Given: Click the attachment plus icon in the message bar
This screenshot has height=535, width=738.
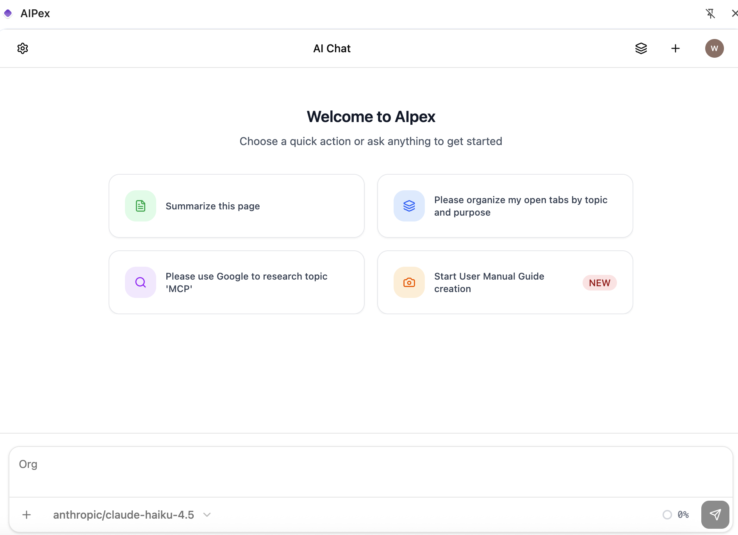Looking at the screenshot, I should point(27,514).
